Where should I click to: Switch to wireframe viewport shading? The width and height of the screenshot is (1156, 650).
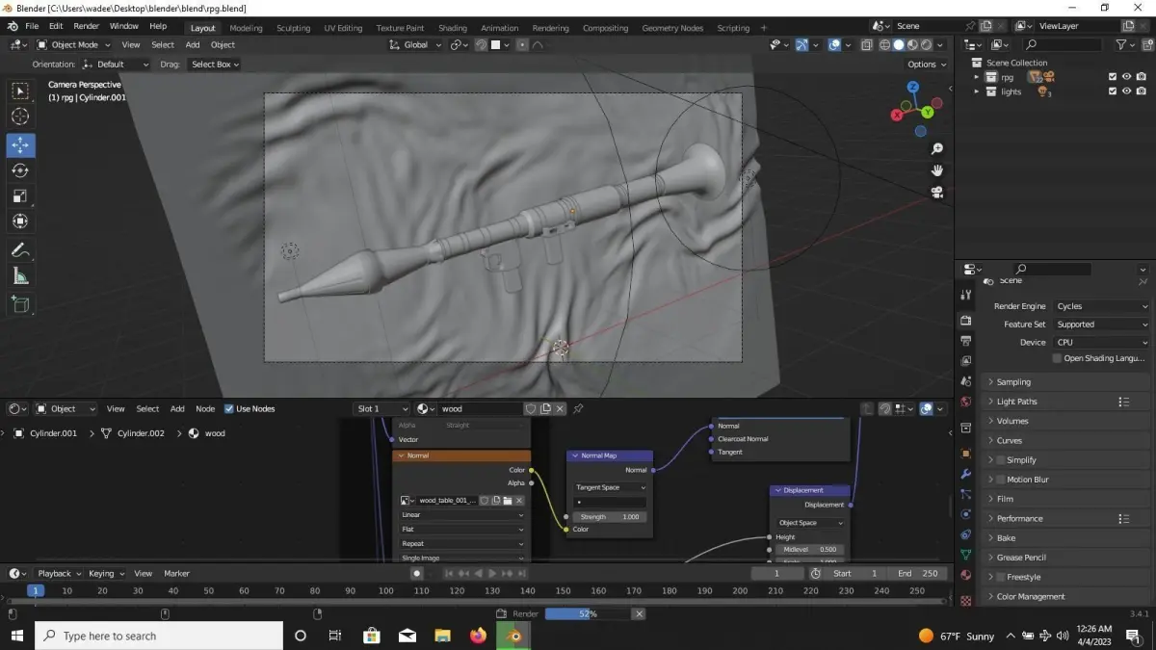coord(884,44)
